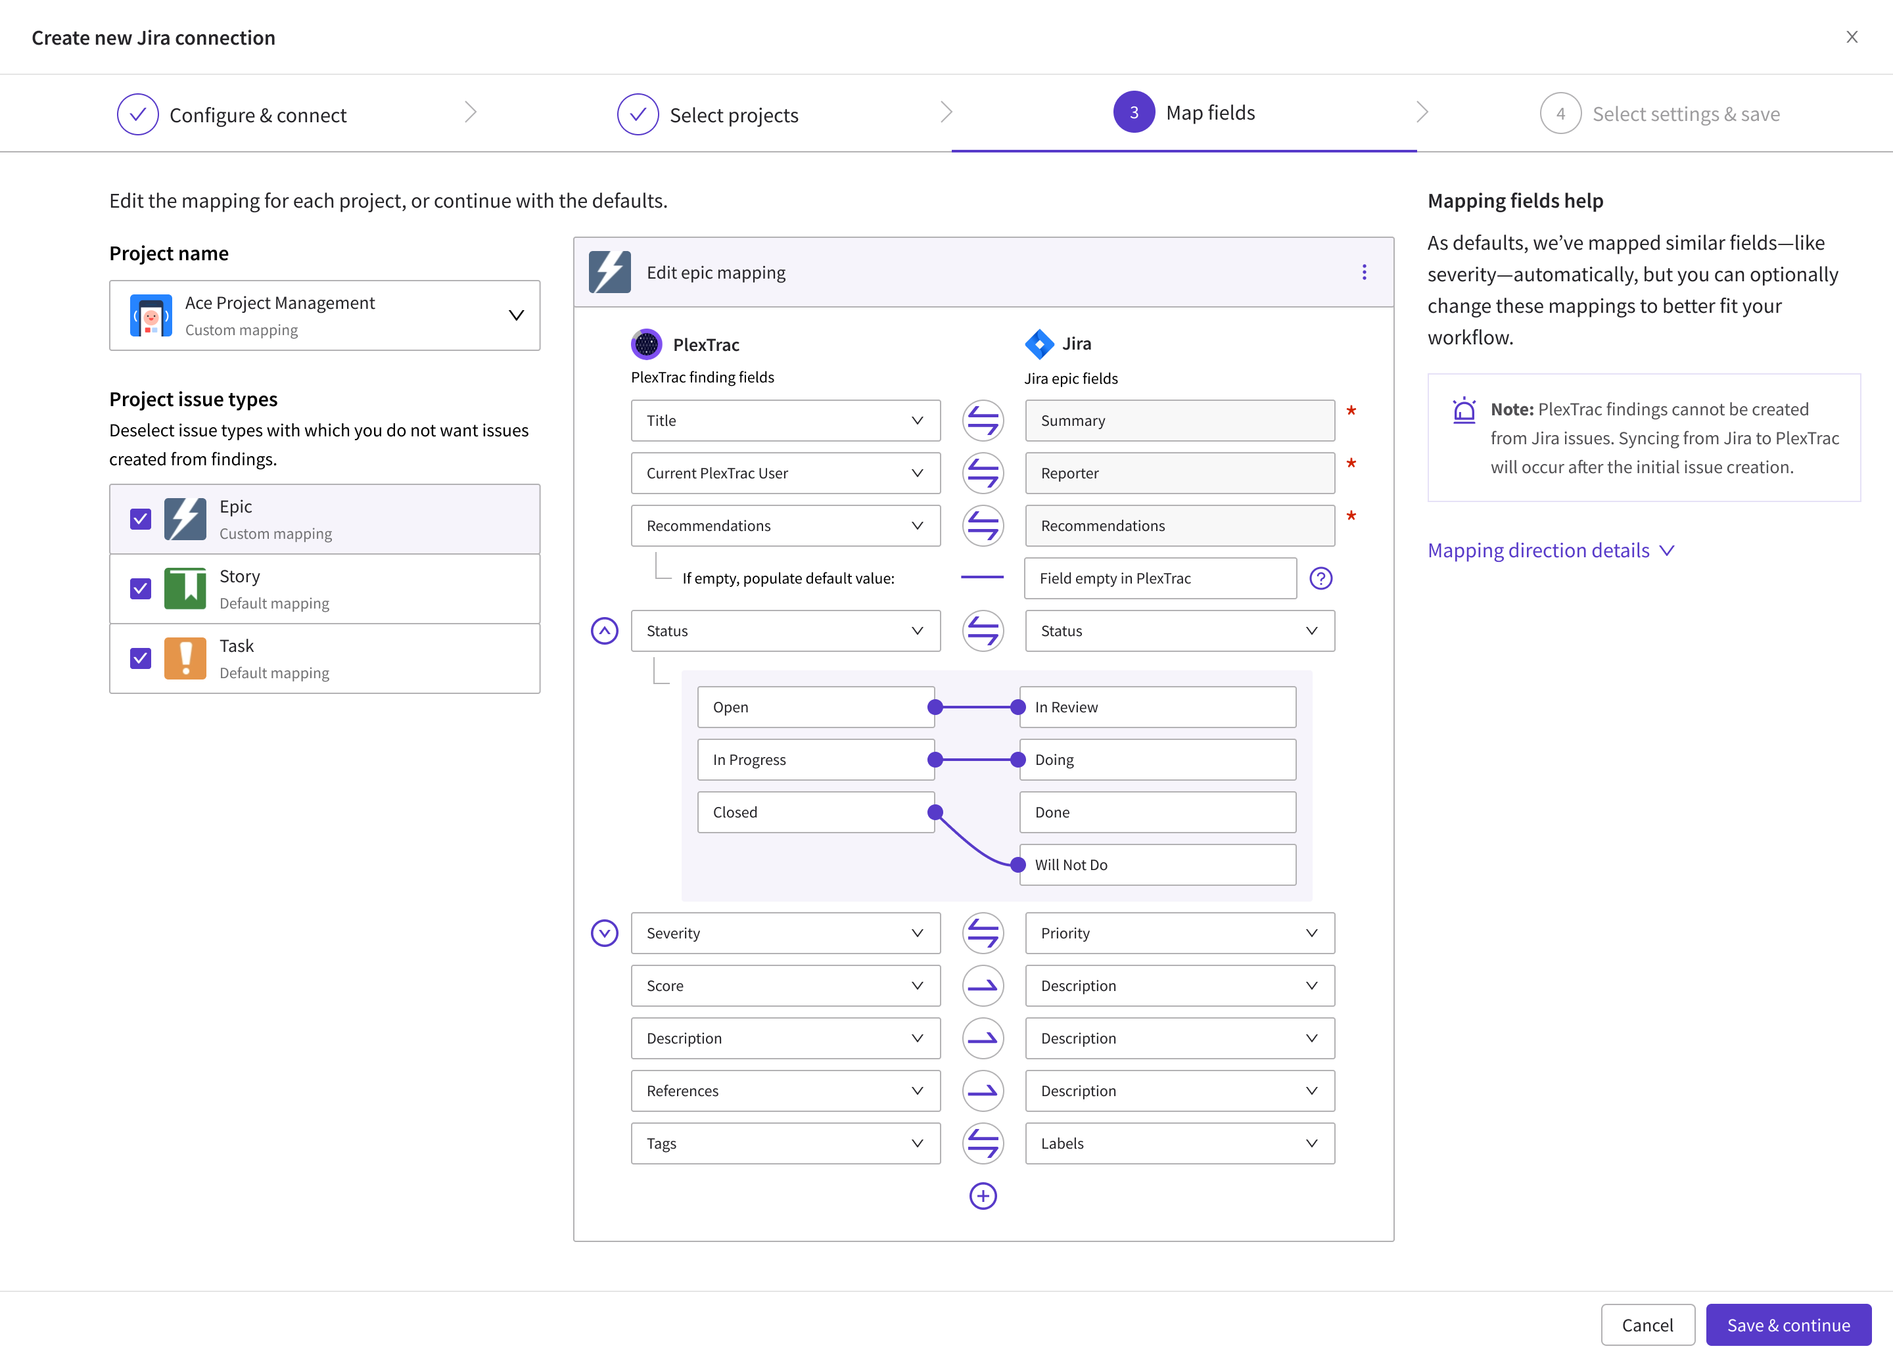Select the Map fields step
Image resolution: width=1893 pixels, height=1359 pixels.
(x=1184, y=112)
